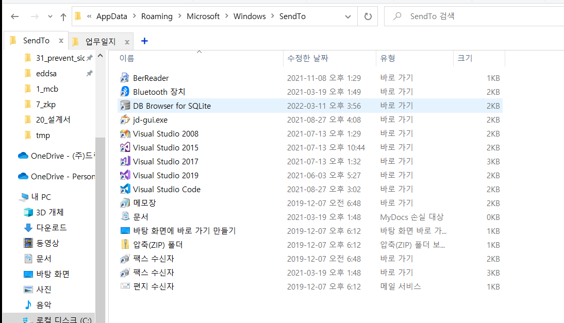This screenshot has height=323, width=564.
Task: Select the jd-gui.exe shortcut icon
Action: (x=125, y=120)
